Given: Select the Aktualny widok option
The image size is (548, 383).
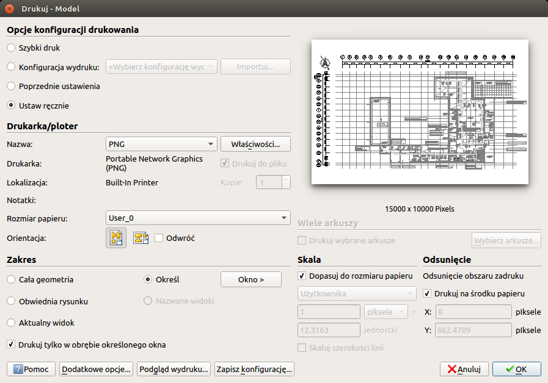Looking at the screenshot, I should point(10,323).
